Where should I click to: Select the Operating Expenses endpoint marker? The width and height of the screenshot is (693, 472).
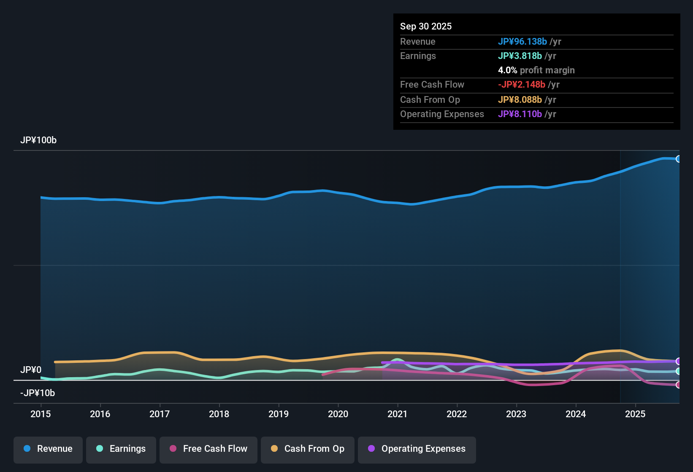click(678, 361)
